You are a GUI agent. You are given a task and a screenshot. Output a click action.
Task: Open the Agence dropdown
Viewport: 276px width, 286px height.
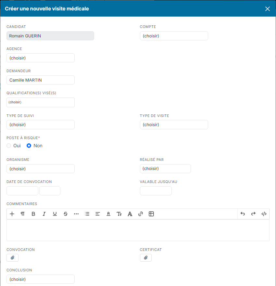click(x=41, y=58)
